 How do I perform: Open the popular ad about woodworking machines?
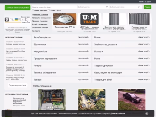(19, 101)
